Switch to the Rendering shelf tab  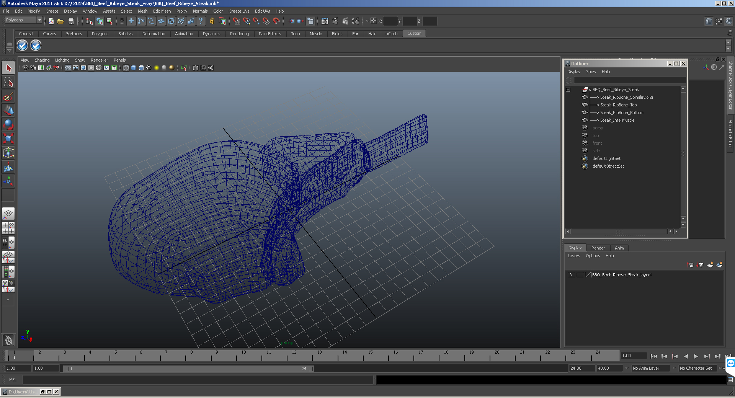pos(240,34)
